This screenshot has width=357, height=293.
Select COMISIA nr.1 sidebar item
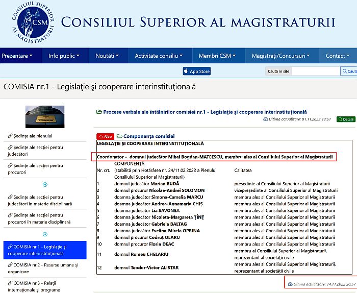45,250
